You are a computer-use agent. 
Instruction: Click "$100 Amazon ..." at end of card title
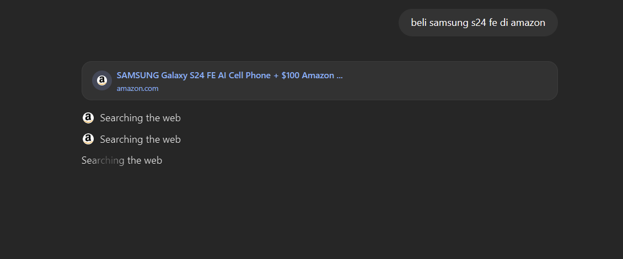coord(312,75)
